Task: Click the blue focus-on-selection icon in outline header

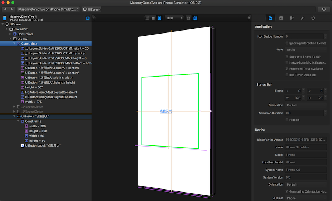Action: pyautogui.click(x=88, y=18)
